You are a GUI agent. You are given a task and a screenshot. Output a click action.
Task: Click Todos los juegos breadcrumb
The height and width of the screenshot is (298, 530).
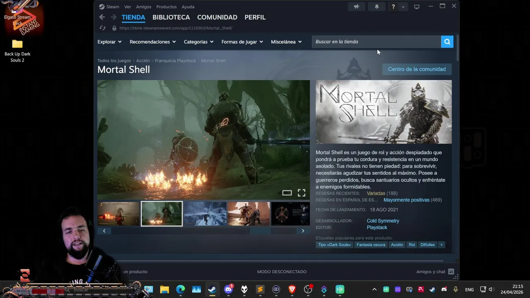pyautogui.click(x=114, y=60)
